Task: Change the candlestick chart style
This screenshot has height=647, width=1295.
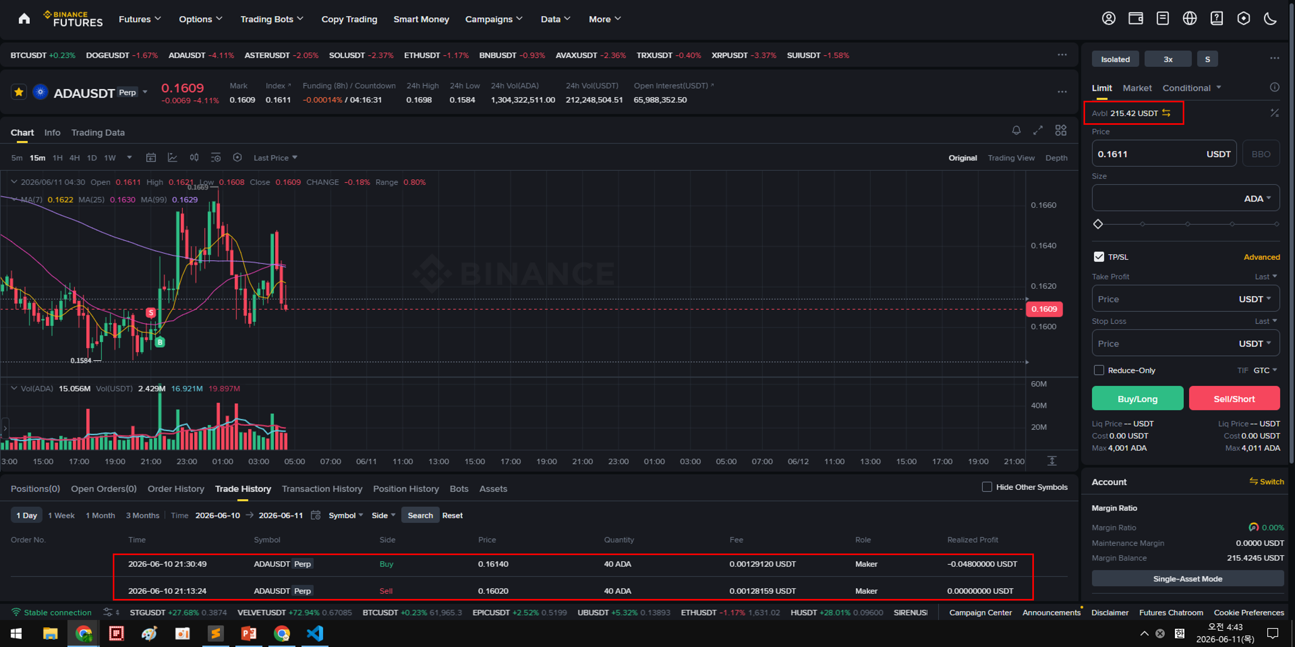Action: pos(194,158)
